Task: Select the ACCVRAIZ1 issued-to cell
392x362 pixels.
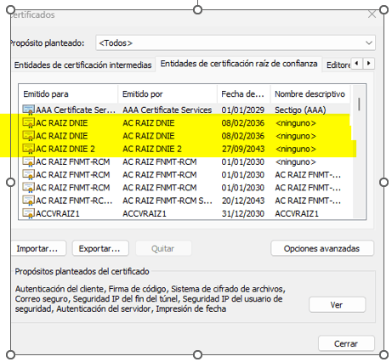Action: click(58, 213)
